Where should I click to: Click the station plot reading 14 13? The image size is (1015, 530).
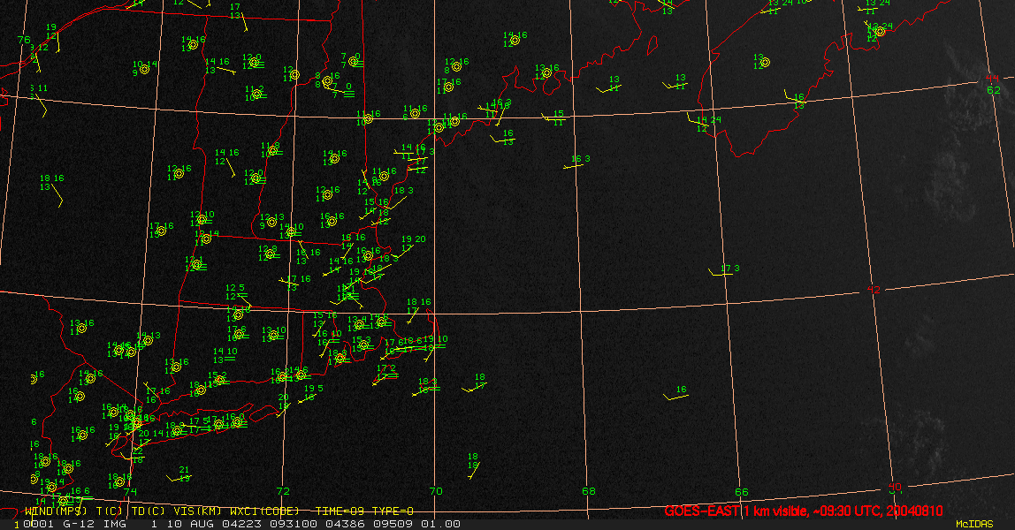148,340
